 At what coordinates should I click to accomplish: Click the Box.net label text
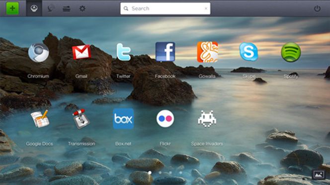[123, 144]
